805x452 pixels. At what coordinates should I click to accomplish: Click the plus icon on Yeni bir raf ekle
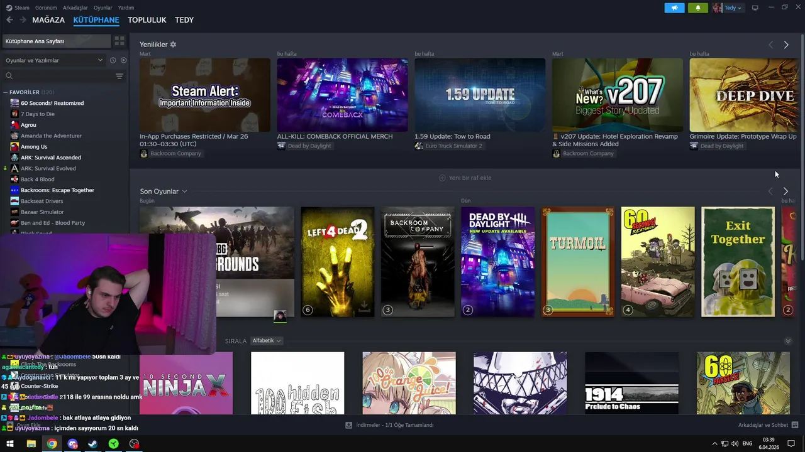[442, 178]
